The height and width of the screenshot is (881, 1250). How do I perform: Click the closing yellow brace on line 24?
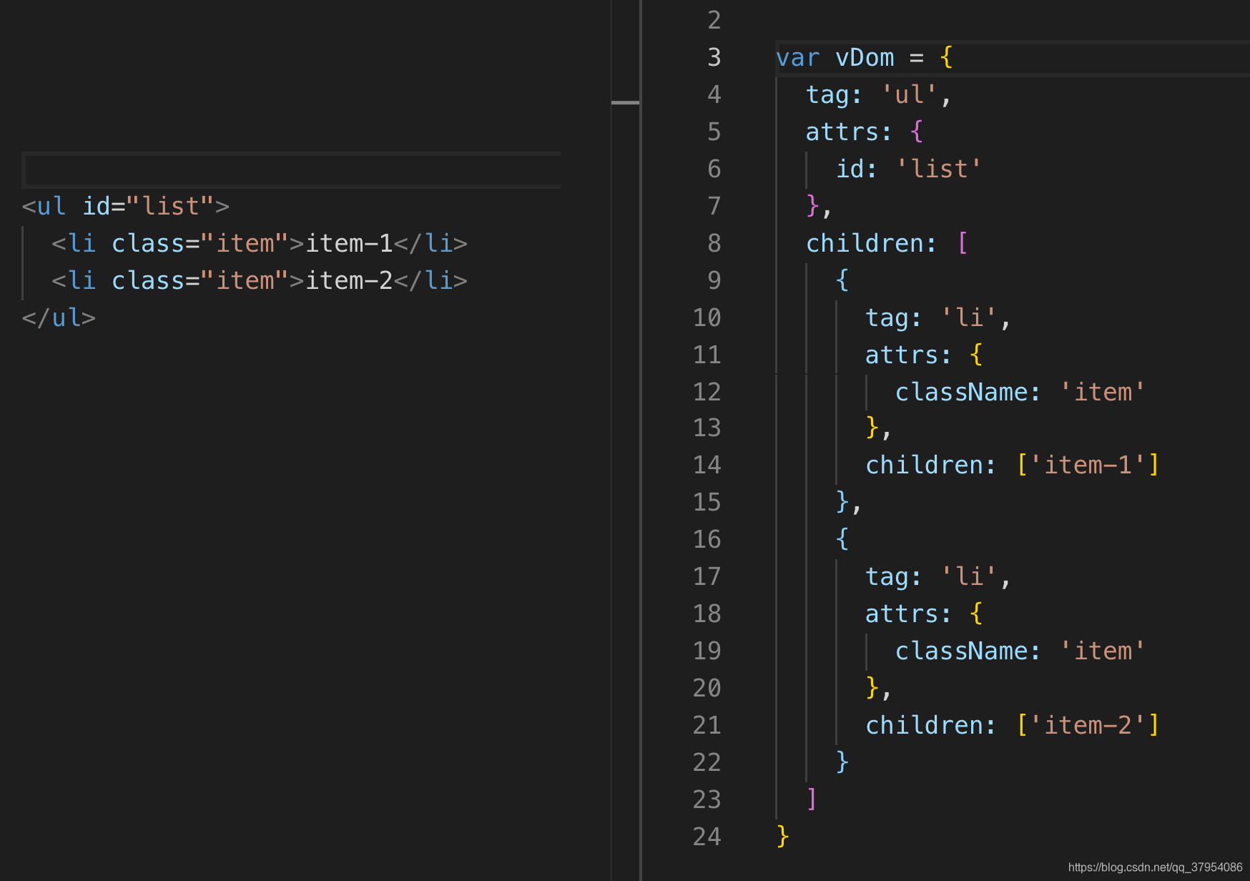[x=783, y=837]
